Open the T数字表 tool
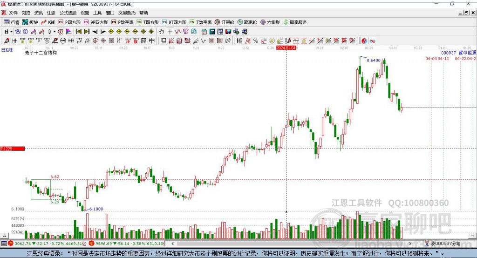The width and height of the screenshot is (477, 258). click(x=200, y=22)
